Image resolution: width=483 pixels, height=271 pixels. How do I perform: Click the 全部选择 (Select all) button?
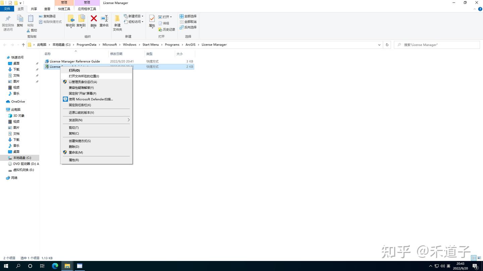tap(189, 16)
